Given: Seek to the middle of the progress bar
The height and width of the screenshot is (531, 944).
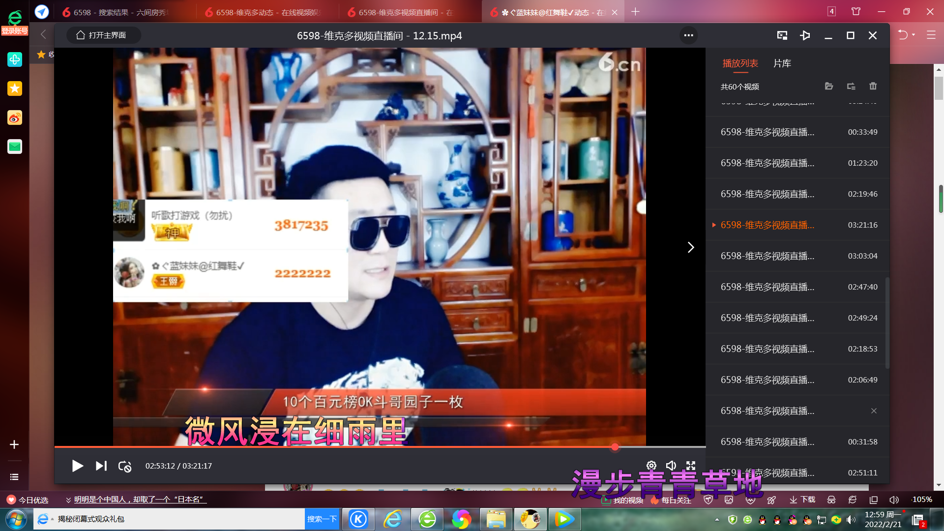Looking at the screenshot, I should click(380, 447).
